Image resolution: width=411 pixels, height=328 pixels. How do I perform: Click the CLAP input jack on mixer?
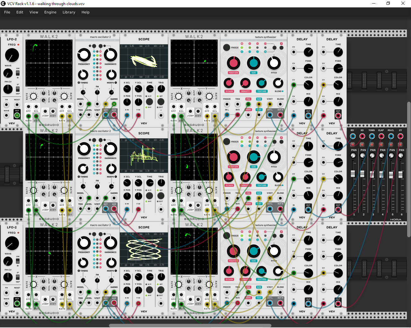pyautogui.click(x=381, y=136)
